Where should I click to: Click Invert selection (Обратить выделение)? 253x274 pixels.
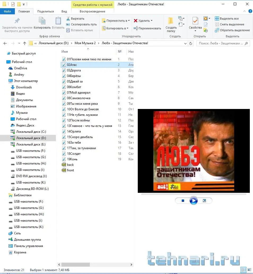point(232,30)
